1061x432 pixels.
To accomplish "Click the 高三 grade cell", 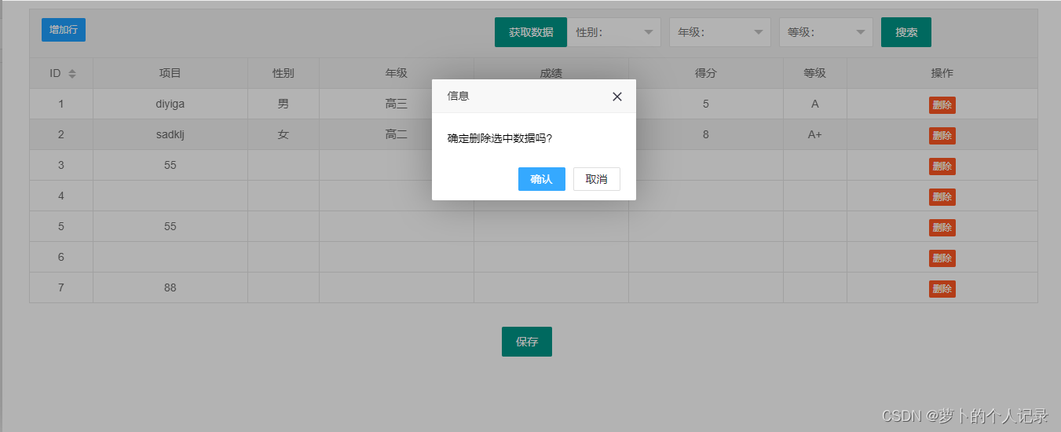I will click(x=397, y=104).
